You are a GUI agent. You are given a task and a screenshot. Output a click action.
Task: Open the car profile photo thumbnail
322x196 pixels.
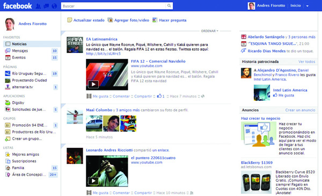(94, 123)
